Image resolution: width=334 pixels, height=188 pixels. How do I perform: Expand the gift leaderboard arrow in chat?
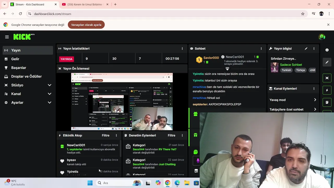tap(227, 69)
